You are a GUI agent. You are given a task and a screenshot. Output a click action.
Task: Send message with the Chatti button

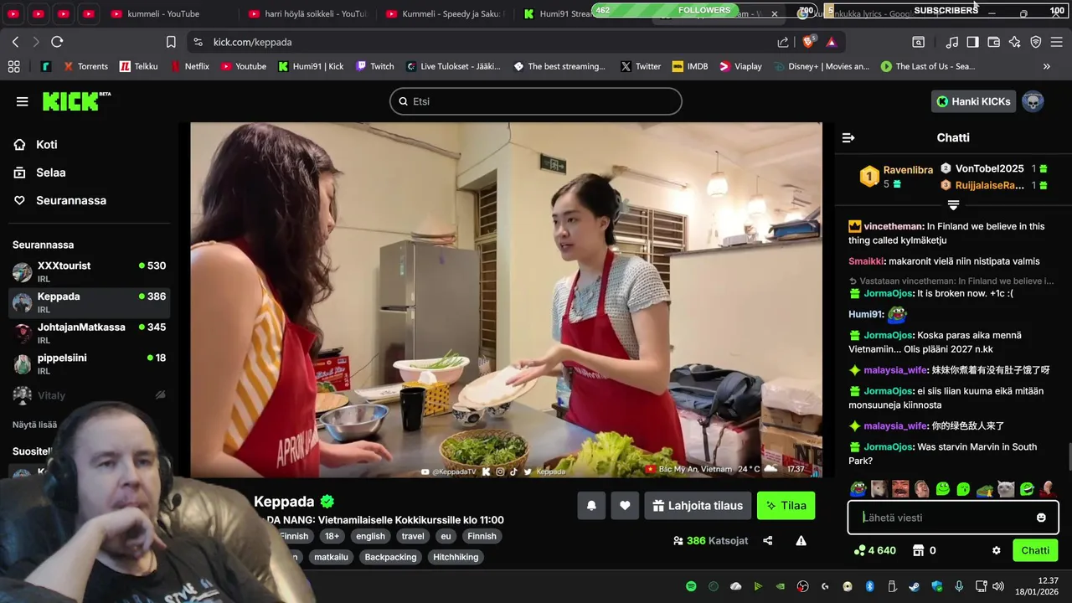point(1035,550)
